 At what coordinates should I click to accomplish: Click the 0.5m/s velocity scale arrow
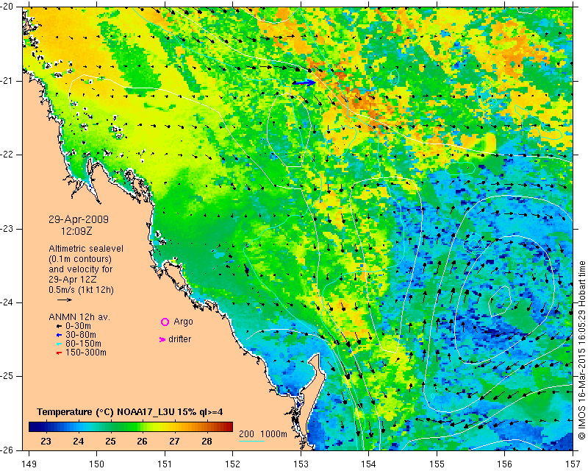(x=65, y=300)
